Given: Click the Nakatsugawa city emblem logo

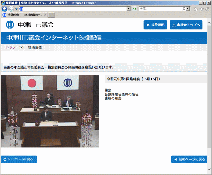Looking at the screenshot, I should pos(10,25).
